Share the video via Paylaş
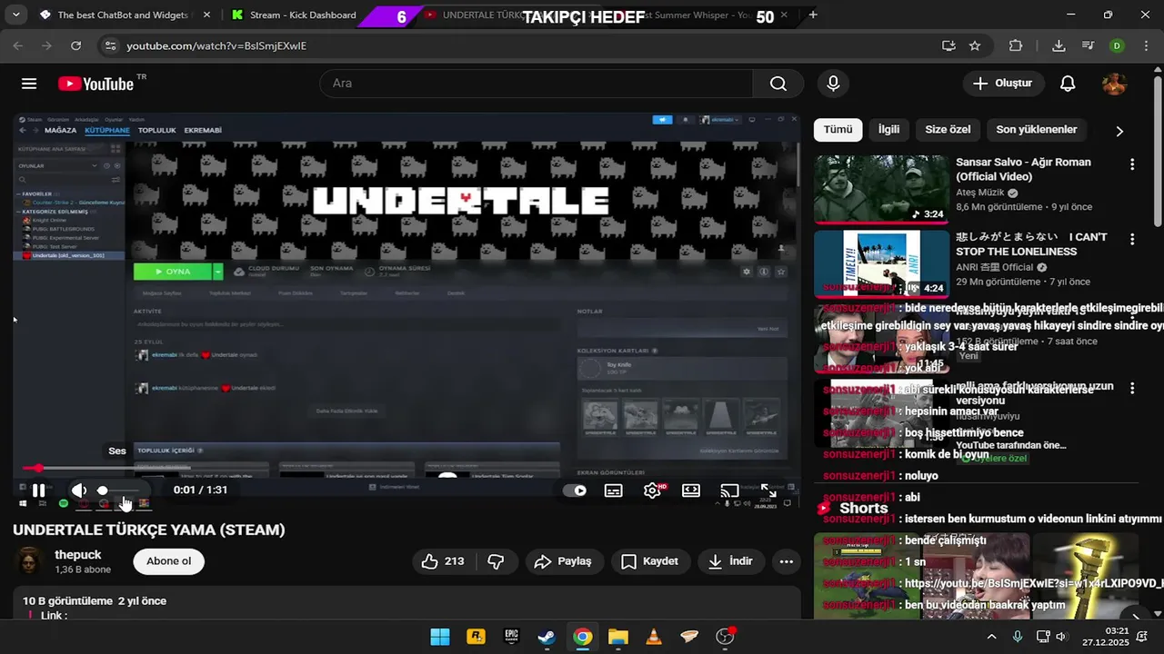The width and height of the screenshot is (1164, 654). pyautogui.click(x=563, y=561)
